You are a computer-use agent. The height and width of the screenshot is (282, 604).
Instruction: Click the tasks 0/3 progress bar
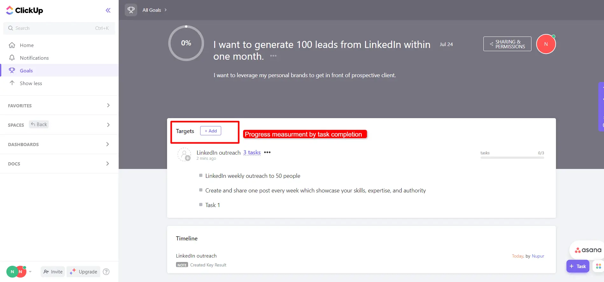tap(512, 158)
